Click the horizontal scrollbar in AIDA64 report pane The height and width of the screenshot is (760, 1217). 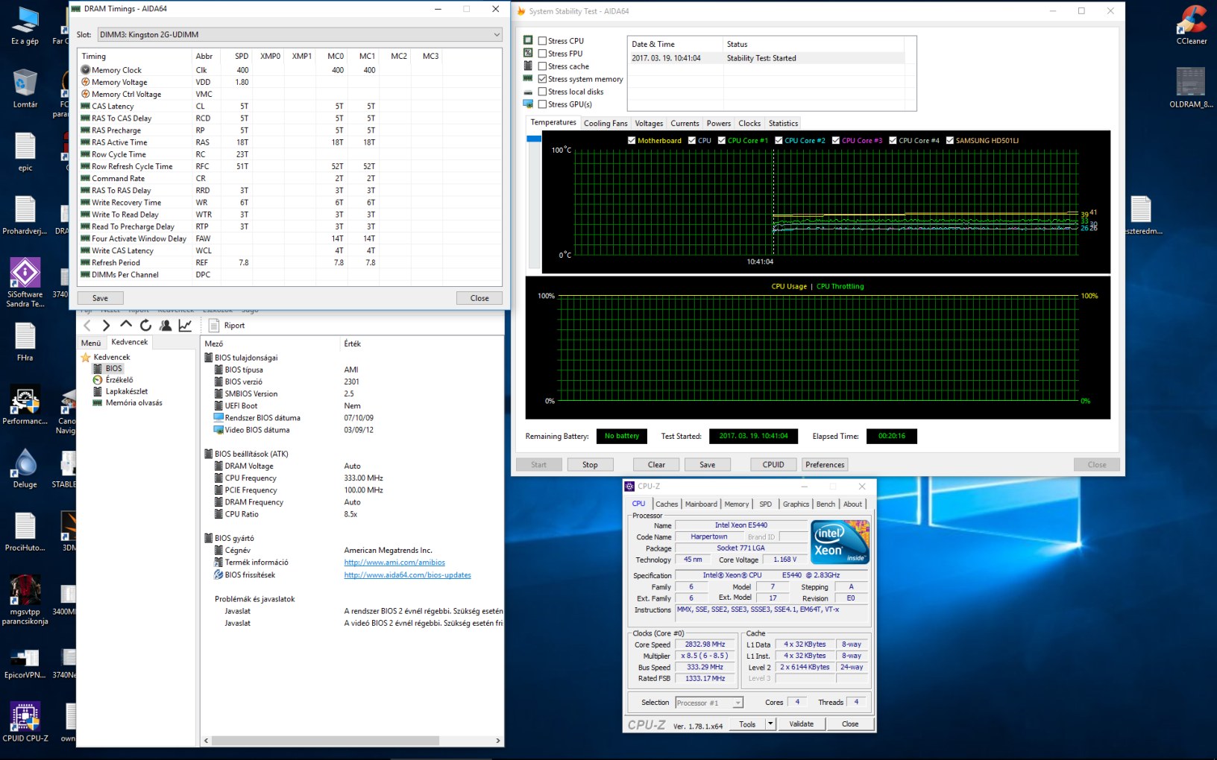pos(325,741)
